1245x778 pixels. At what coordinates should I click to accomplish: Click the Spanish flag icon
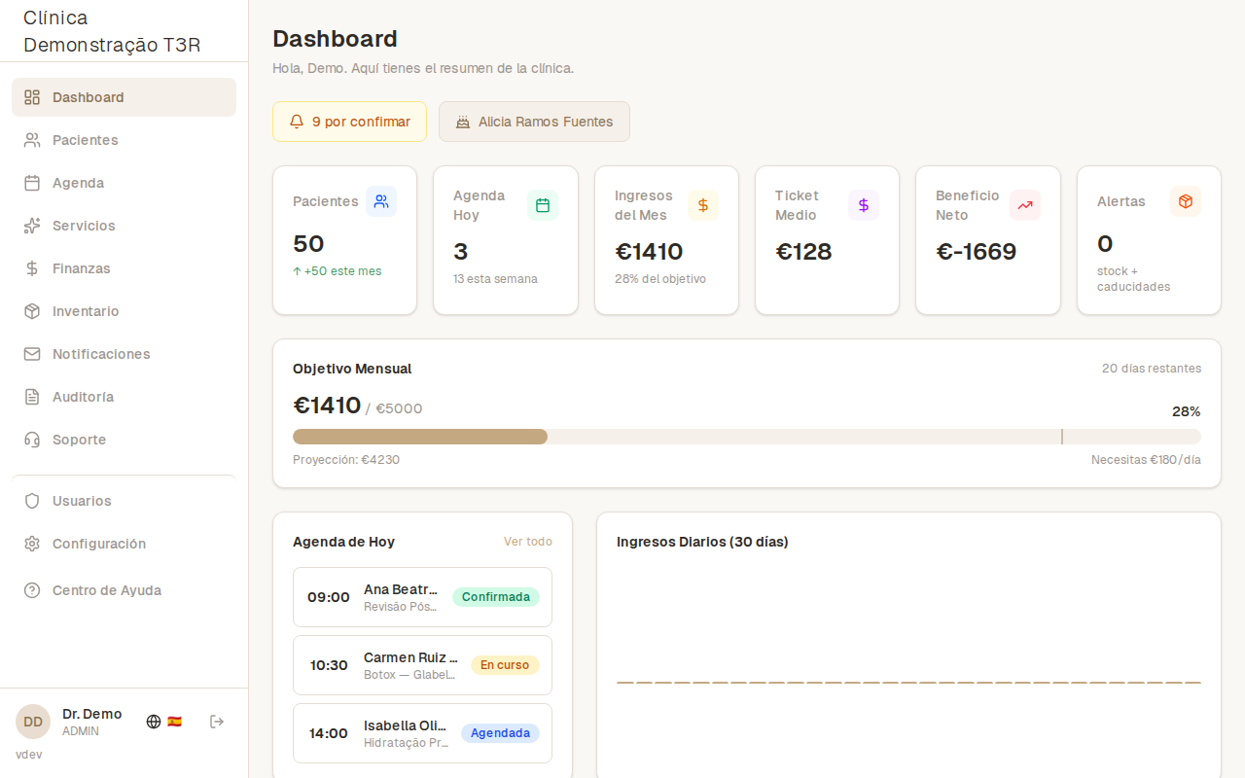pyautogui.click(x=175, y=721)
